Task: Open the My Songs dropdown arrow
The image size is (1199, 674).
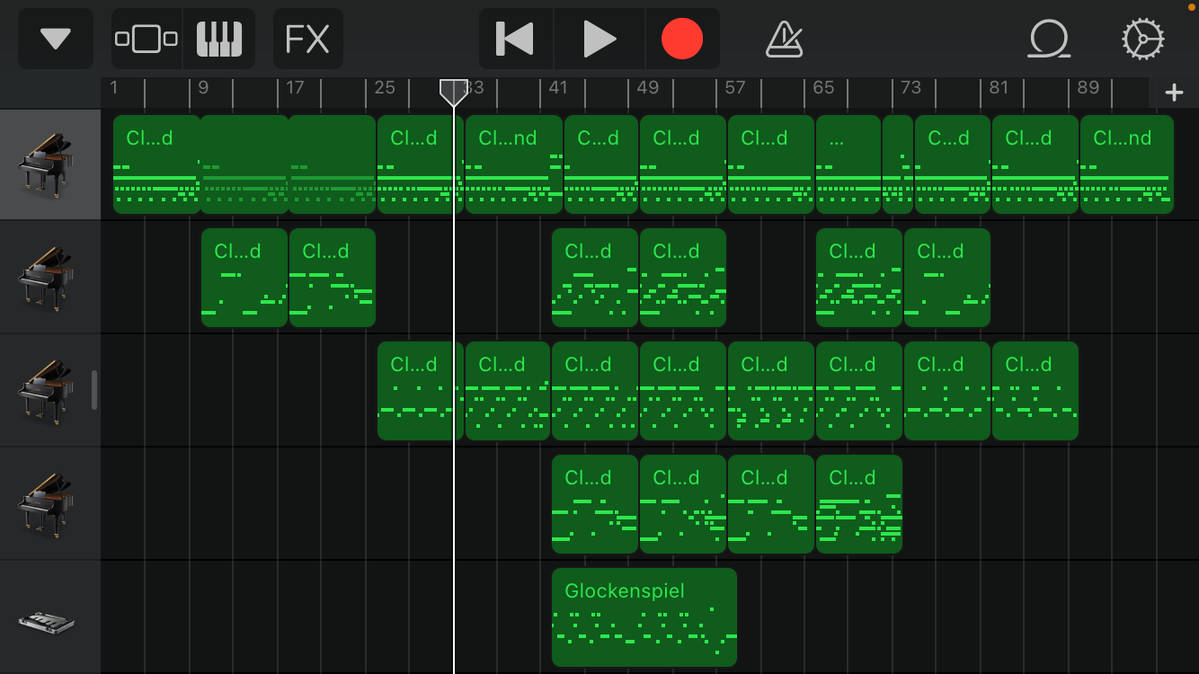Action: tap(56, 39)
